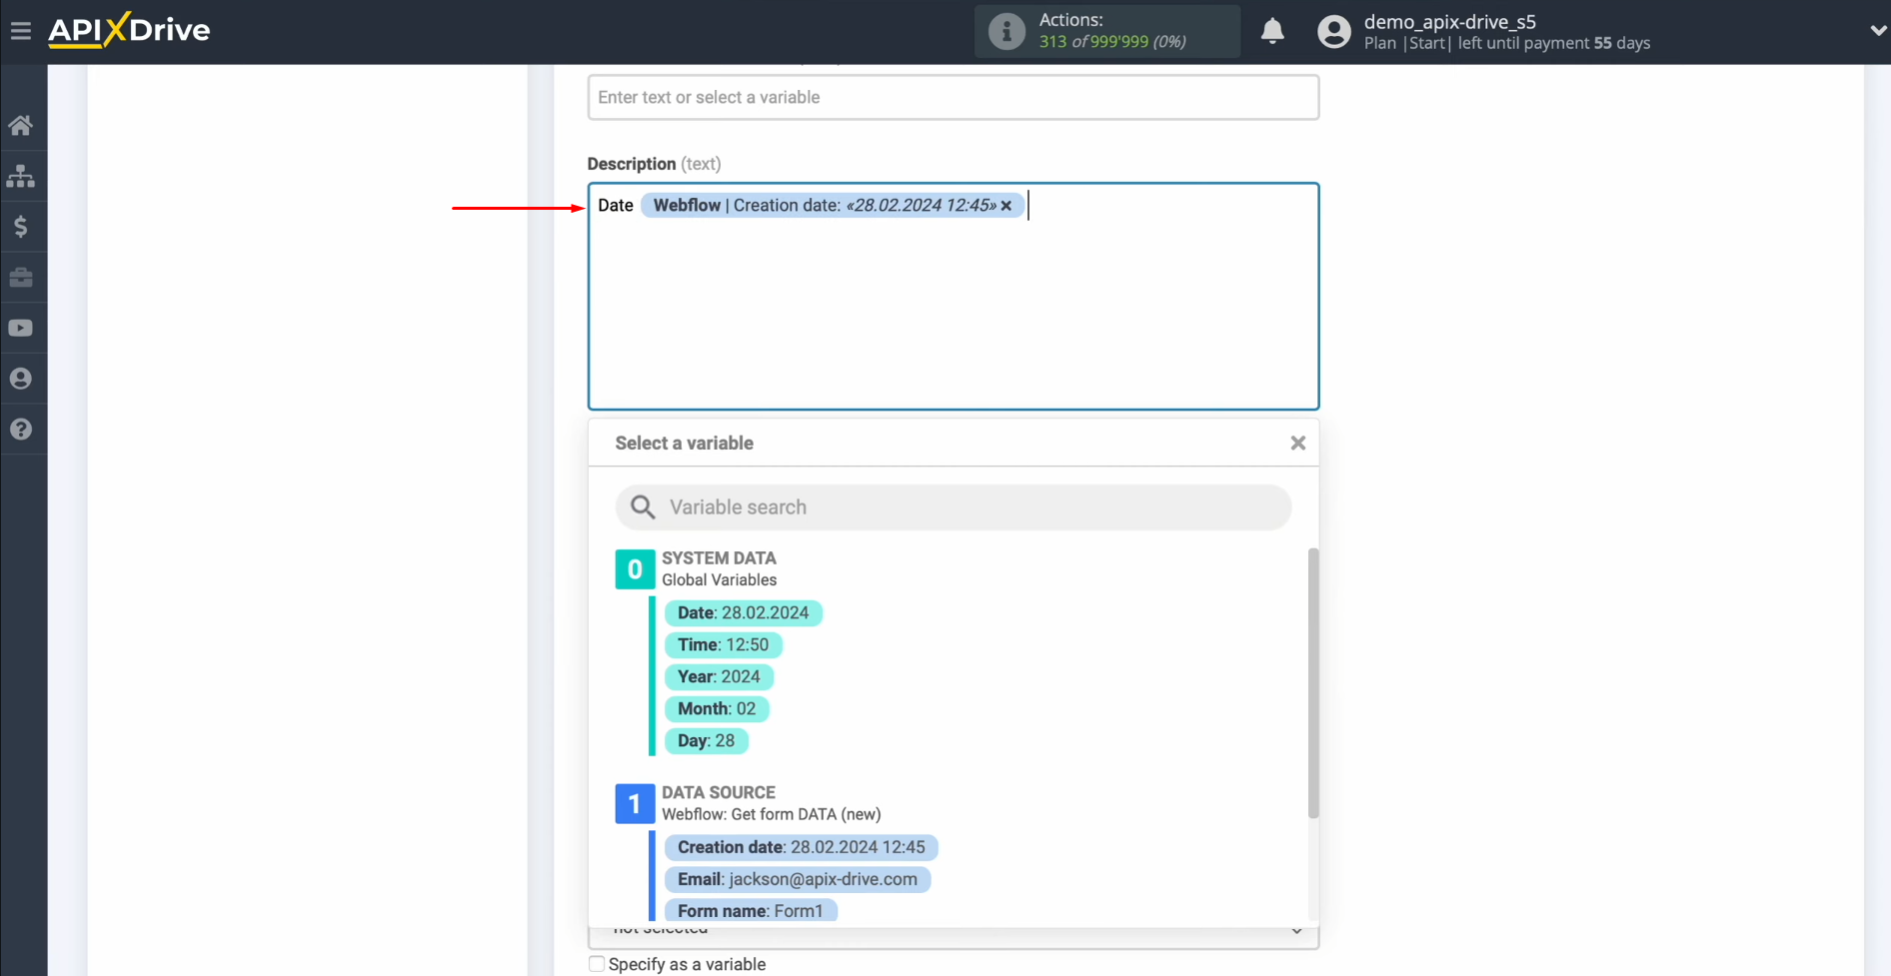Close the Select a variable popup
Screen dimensions: 1891x976
tap(1296, 443)
